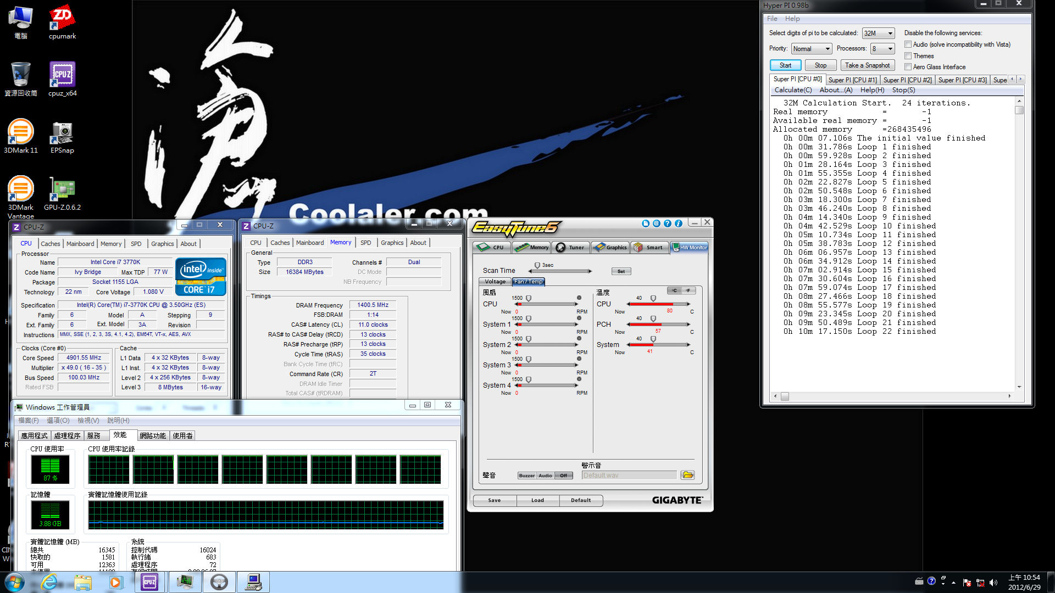This screenshot has width=1055, height=593.
Task: Click the Set button for Scan Time
Action: (621, 271)
